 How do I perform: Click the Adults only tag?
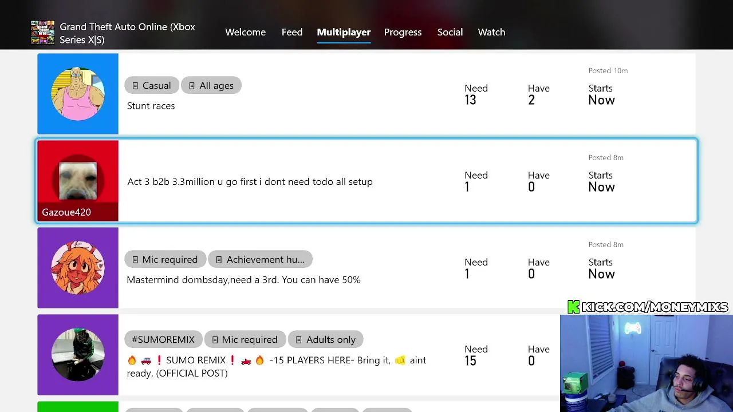pyautogui.click(x=325, y=339)
